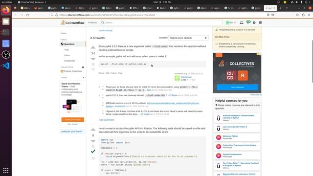Viewport: 313px width, 176px height.
Task: Open OBS Studio from the dock
Action: coord(6,54)
